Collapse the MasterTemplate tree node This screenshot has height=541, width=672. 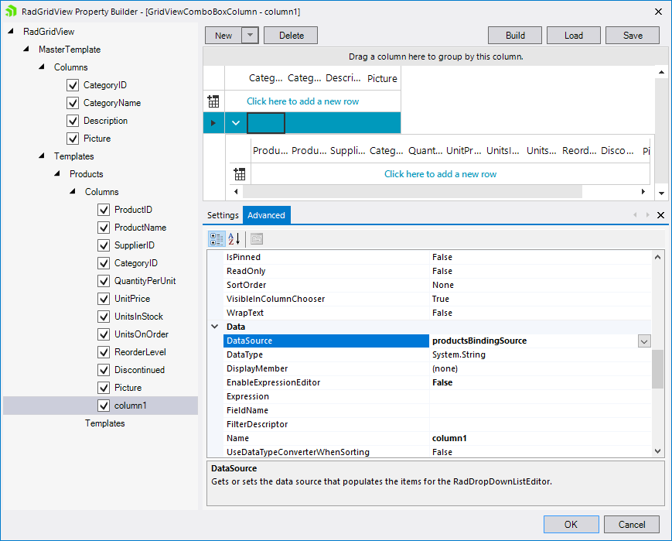pos(26,49)
